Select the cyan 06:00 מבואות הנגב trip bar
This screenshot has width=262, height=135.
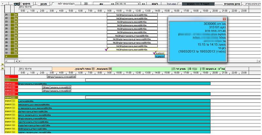click(x=114, y=105)
